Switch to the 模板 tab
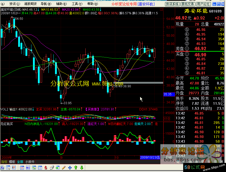Screen dimensions: 226x172 click(x=12, y=162)
